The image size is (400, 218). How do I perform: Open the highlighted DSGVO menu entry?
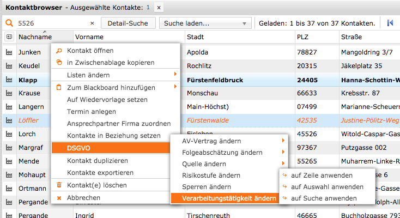point(111,148)
